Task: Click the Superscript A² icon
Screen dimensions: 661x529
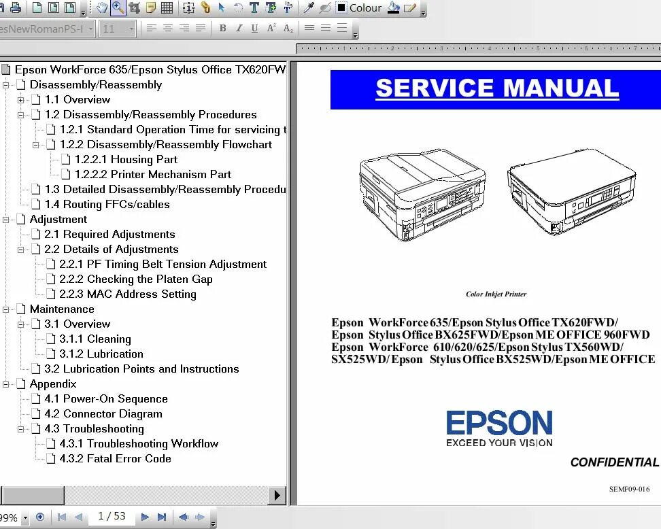Action: (x=271, y=29)
